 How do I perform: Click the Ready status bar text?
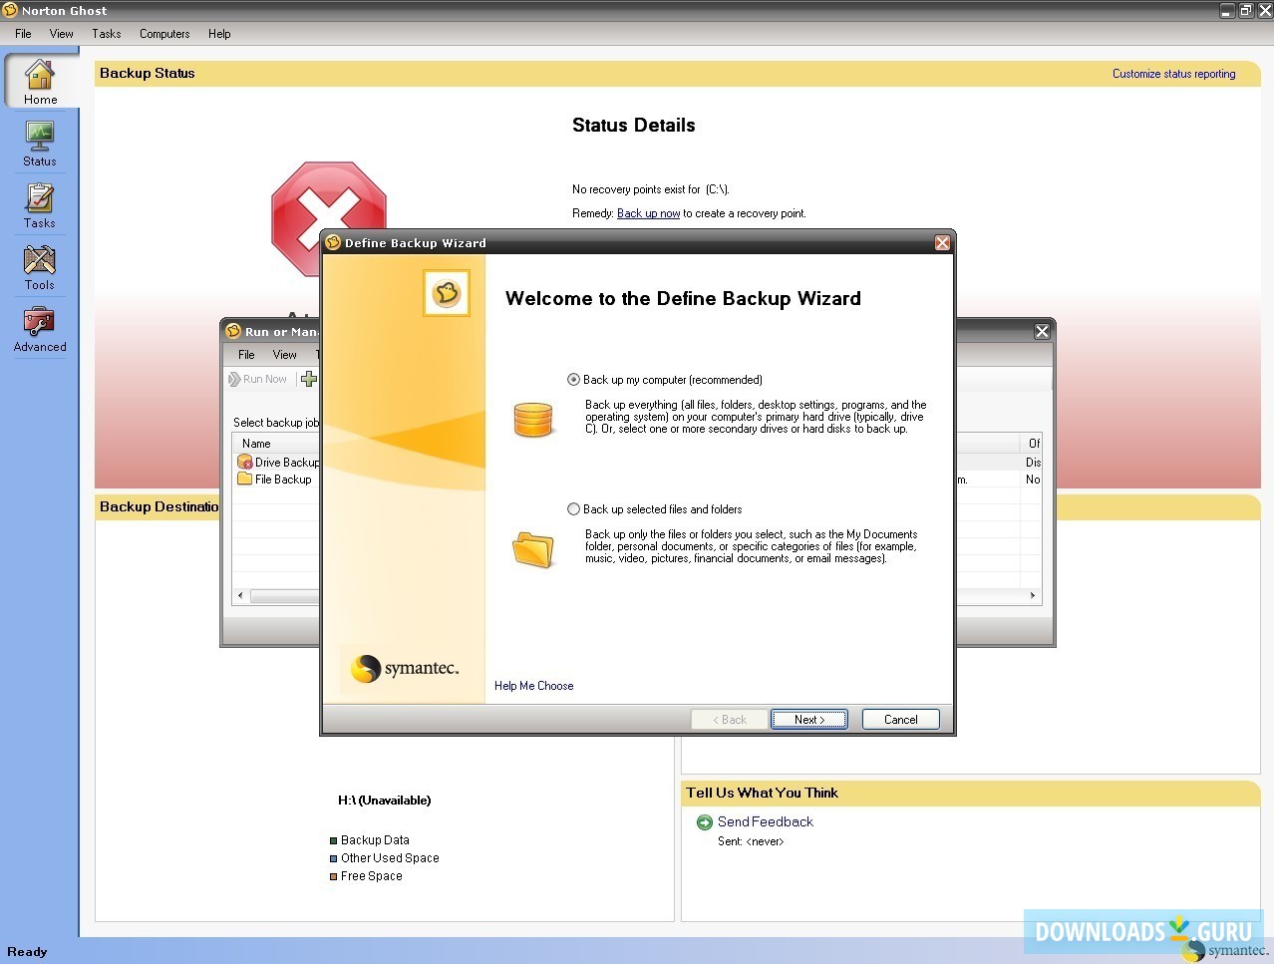click(27, 952)
